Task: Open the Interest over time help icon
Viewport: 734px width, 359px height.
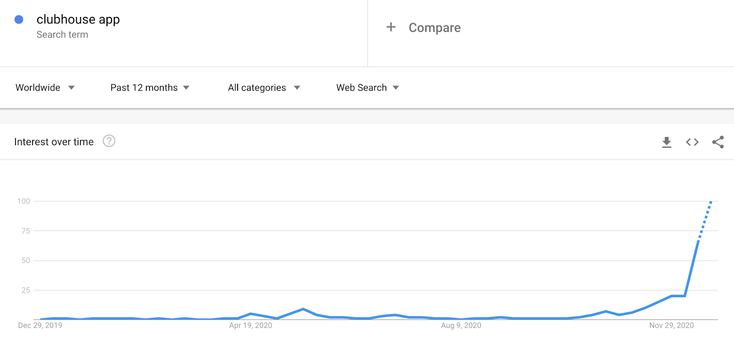Action: (109, 141)
